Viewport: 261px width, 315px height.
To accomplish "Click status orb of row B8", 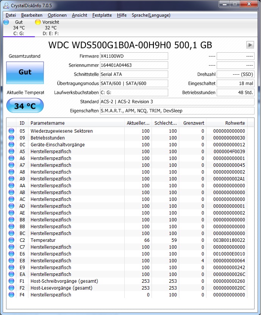I will [11, 219].
